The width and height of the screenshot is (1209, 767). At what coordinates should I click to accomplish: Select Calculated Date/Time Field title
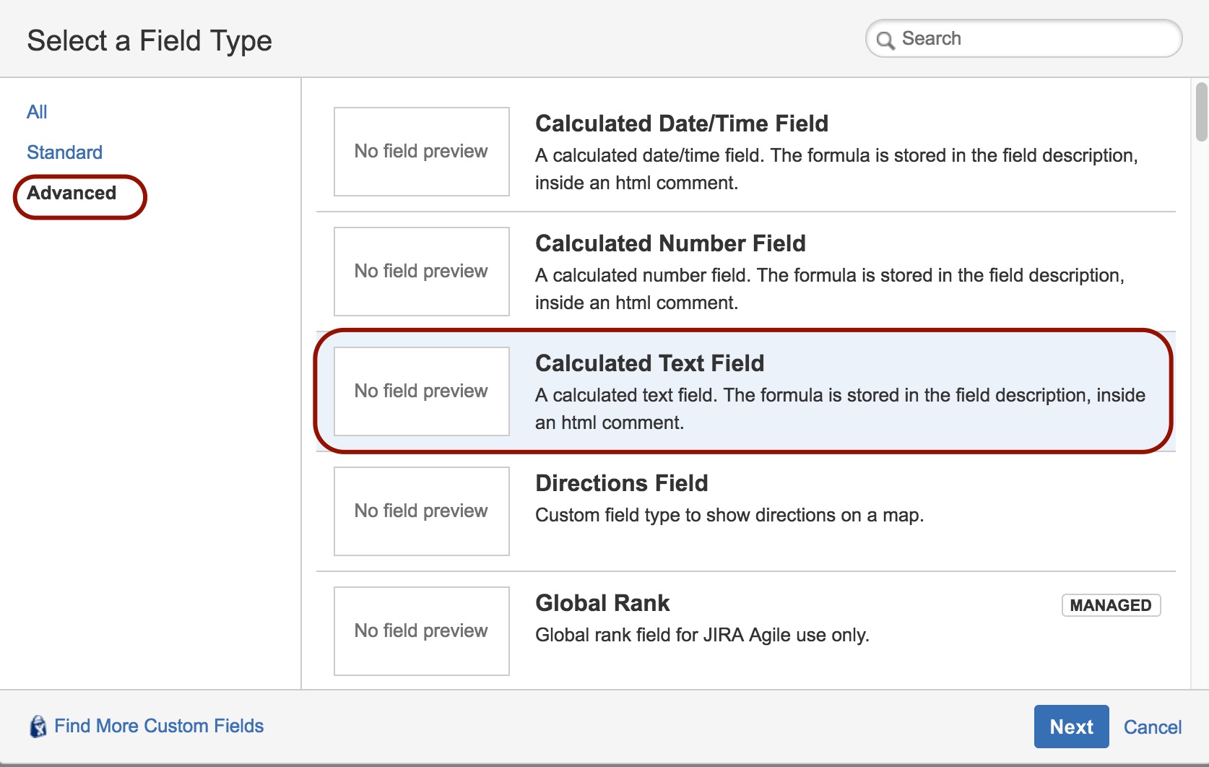[681, 123]
